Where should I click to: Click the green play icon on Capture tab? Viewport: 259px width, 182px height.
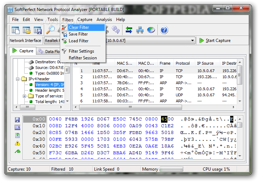tap(15, 50)
